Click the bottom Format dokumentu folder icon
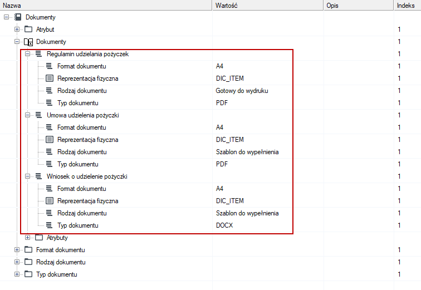 pyautogui.click(x=28, y=250)
